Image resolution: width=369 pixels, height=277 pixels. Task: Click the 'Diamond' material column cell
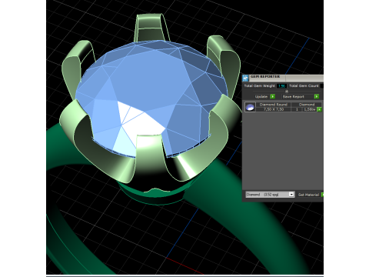[x=307, y=105]
